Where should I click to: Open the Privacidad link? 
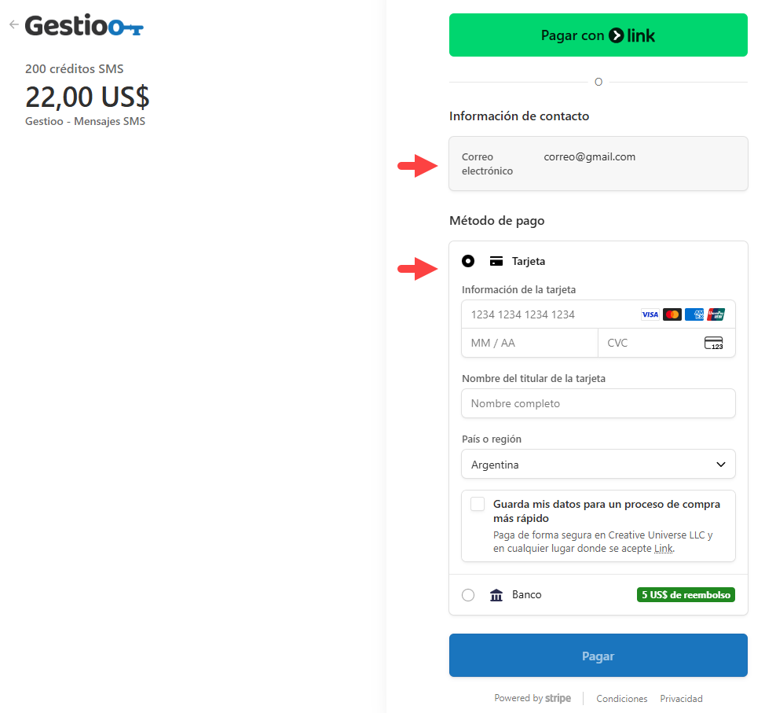[681, 699]
